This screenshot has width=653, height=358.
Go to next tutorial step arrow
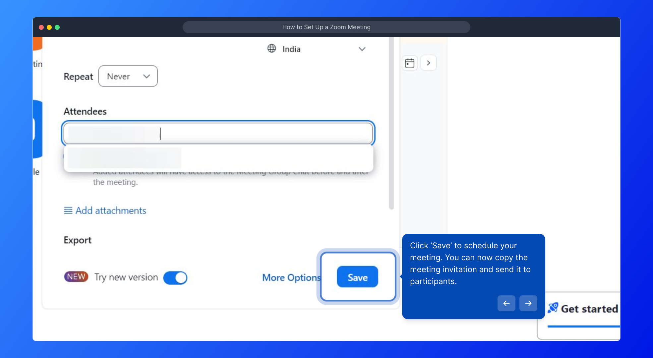(x=528, y=303)
